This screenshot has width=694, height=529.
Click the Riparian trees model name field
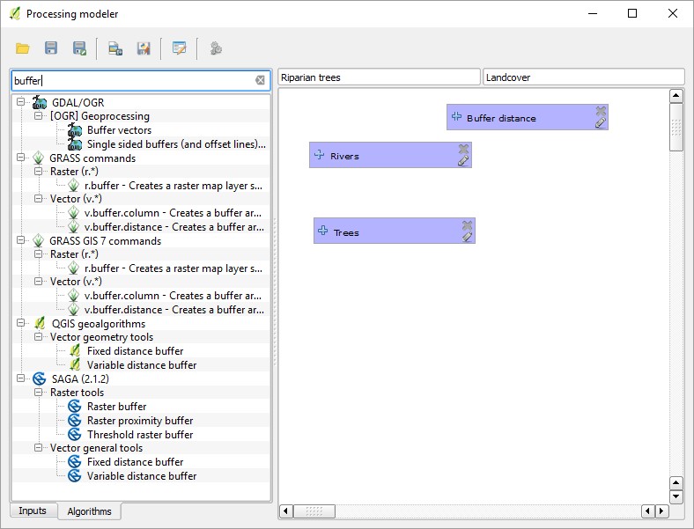379,77
